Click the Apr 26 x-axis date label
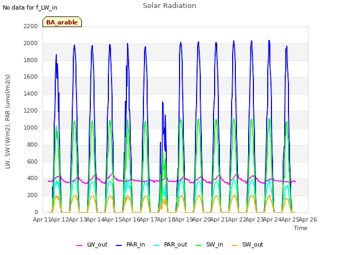The image size is (340, 255). pyautogui.click(x=308, y=219)
